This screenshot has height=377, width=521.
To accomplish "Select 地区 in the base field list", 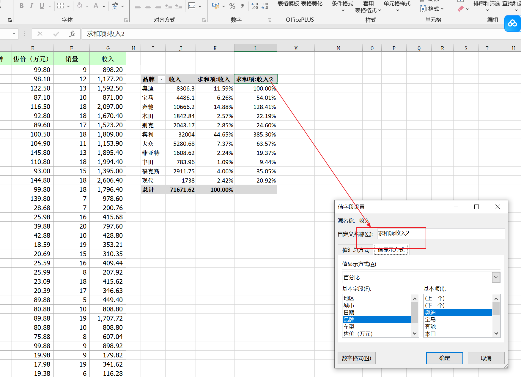I will pyautogui.click(x=377, y=298).
